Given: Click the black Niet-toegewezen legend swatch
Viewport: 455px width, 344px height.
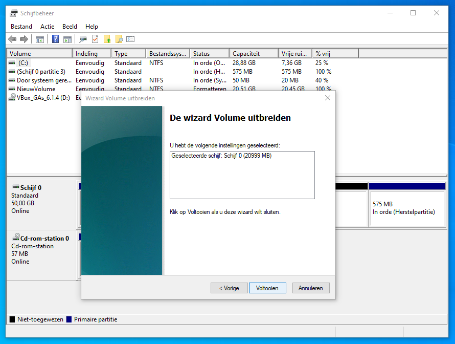Looking at the screenshot, I should click(12, 319).
